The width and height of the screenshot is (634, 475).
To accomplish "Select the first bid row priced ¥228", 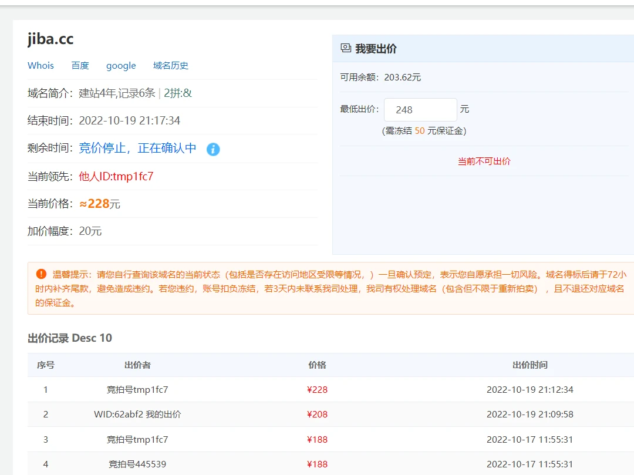I will tap(317, 390).
